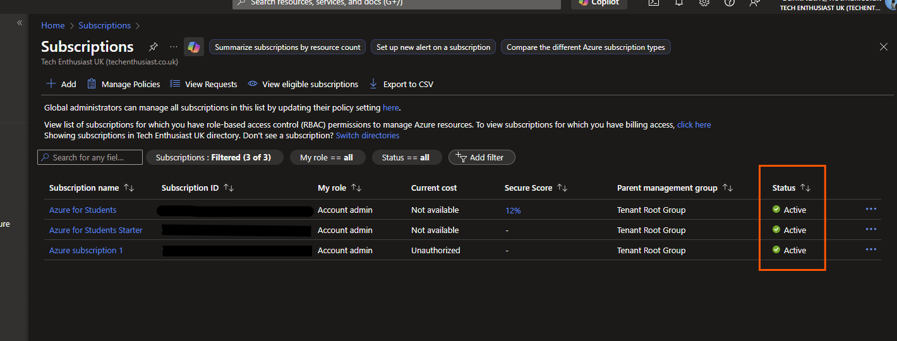Focus the top search resources box
897x341 pixels.
[397, 4]
